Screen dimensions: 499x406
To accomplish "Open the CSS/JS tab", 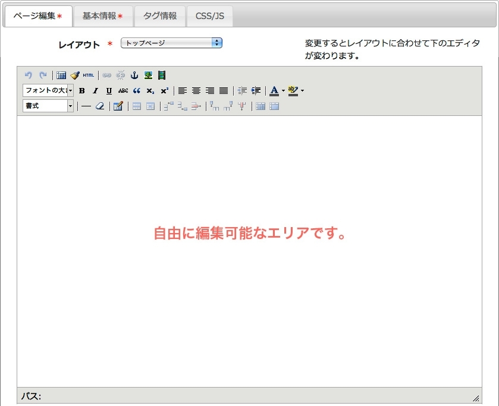I will pyautogui.click(x=209, y=17).
